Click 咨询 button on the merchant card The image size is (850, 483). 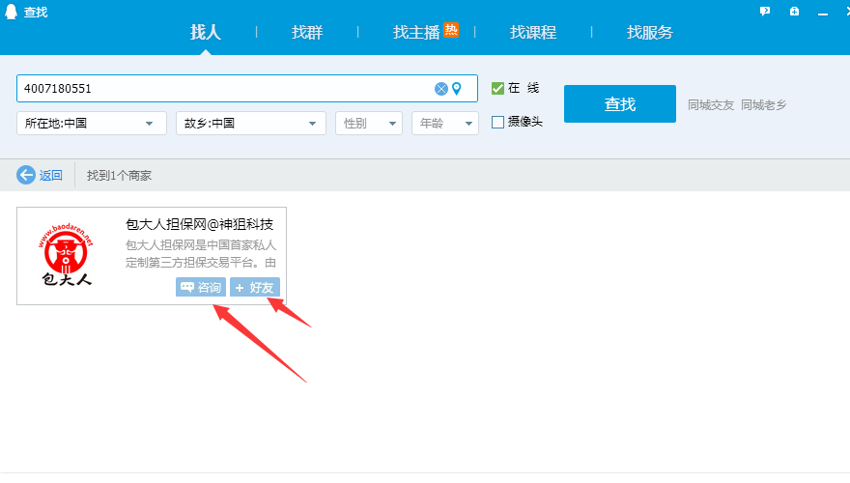point(201,287)
